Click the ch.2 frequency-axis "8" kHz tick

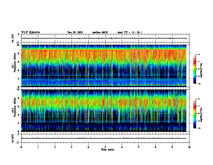pos(19,98)
